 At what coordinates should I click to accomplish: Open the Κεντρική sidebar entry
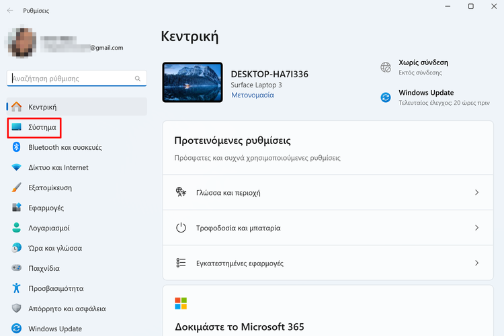coord(77,107)
